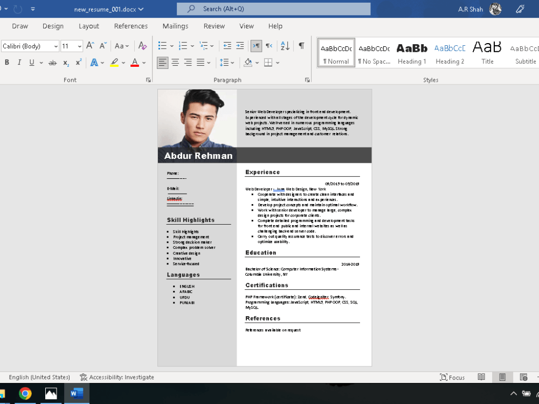
Task: Apply the Title style
Action: click(487, 53)
